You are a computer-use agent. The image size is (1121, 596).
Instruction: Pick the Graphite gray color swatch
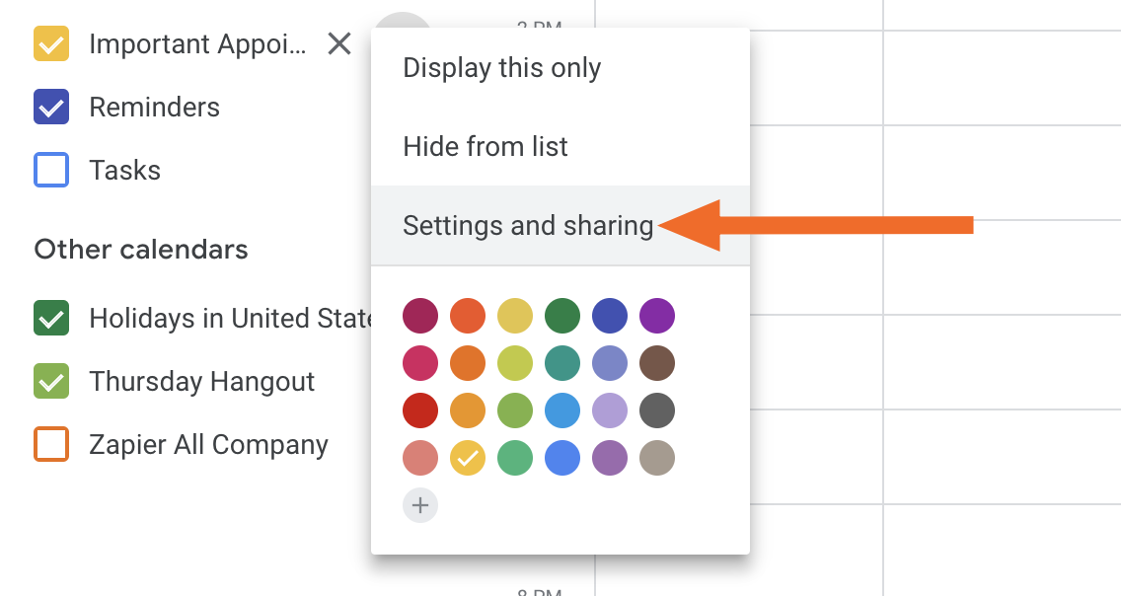(x=657, y=410)
